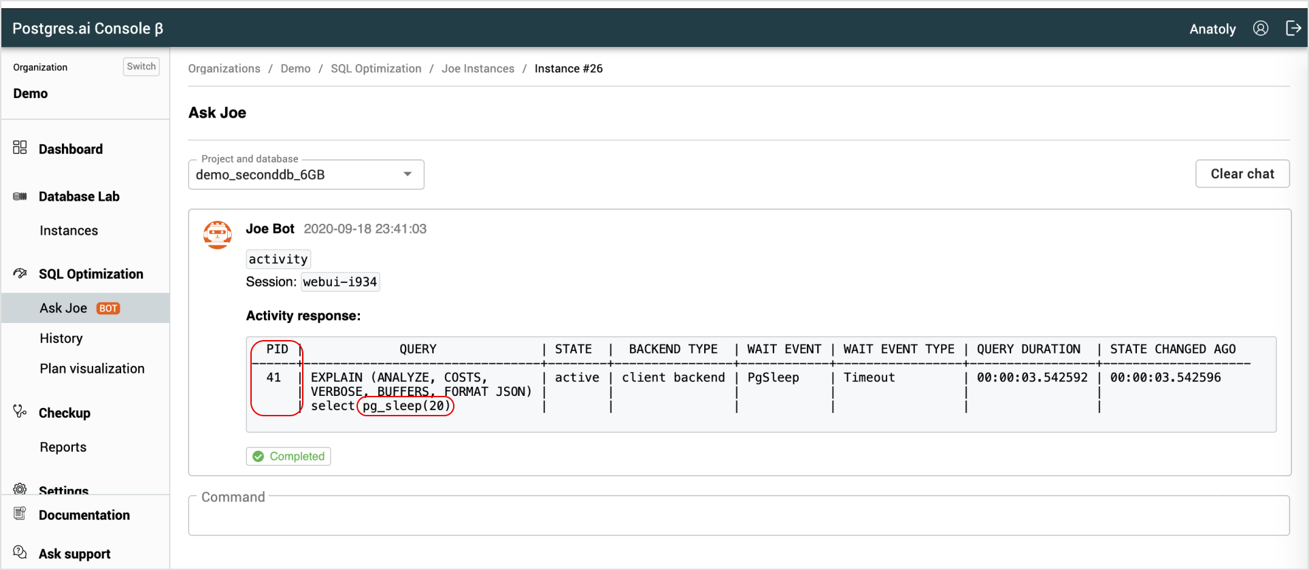1309x570 pixels.
Task: Expand dropdown arrow of demo_seconddb_6GB
Action: pos(408,174)
